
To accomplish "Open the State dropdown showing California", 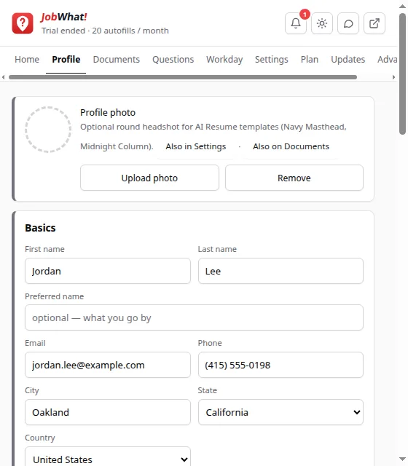I will pos(280,412).
